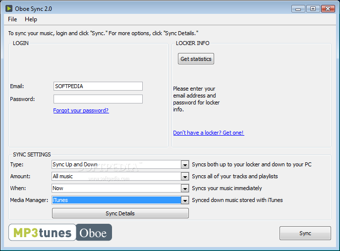Screen dimensions: 340x251
Task: Expand the Media Manager dropdown arrow
Action: pyautogui.click(x=185, y=201)
